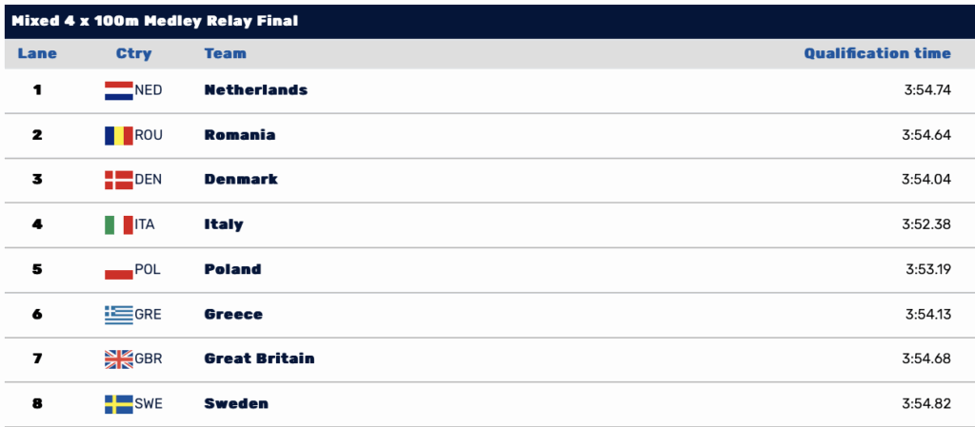Click the Sweden flag icon
The height and width of the screenshot is (427, 975).
click(119, 404)
